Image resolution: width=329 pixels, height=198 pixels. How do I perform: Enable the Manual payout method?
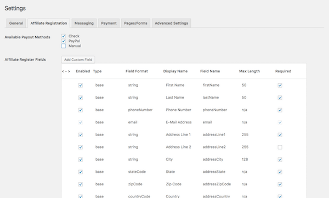64,46
